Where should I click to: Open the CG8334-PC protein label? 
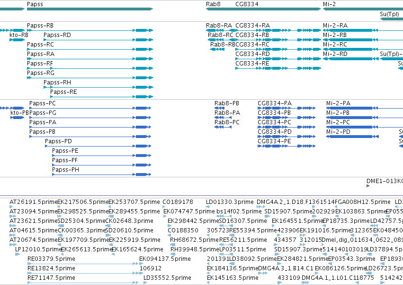pos(274,122)
